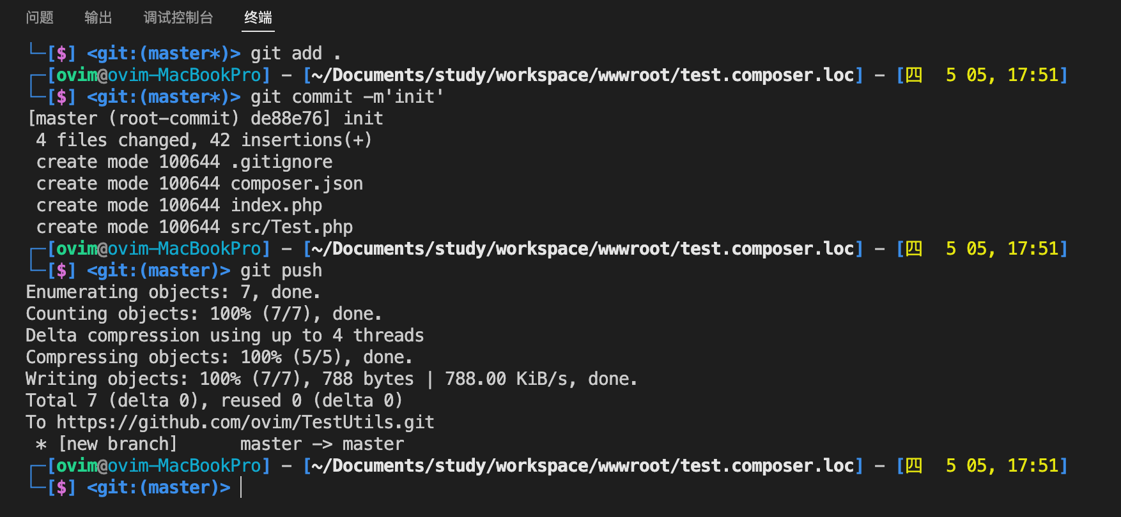This screenshot has width=1121, height=517.
Task: Click the '4 files changed' summary line
Action: click(204, 140)
